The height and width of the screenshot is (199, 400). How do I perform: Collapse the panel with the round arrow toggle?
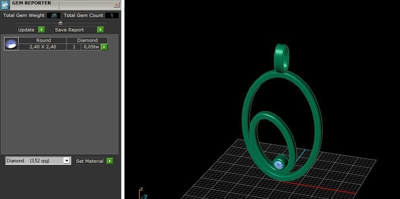pos(61,23)
